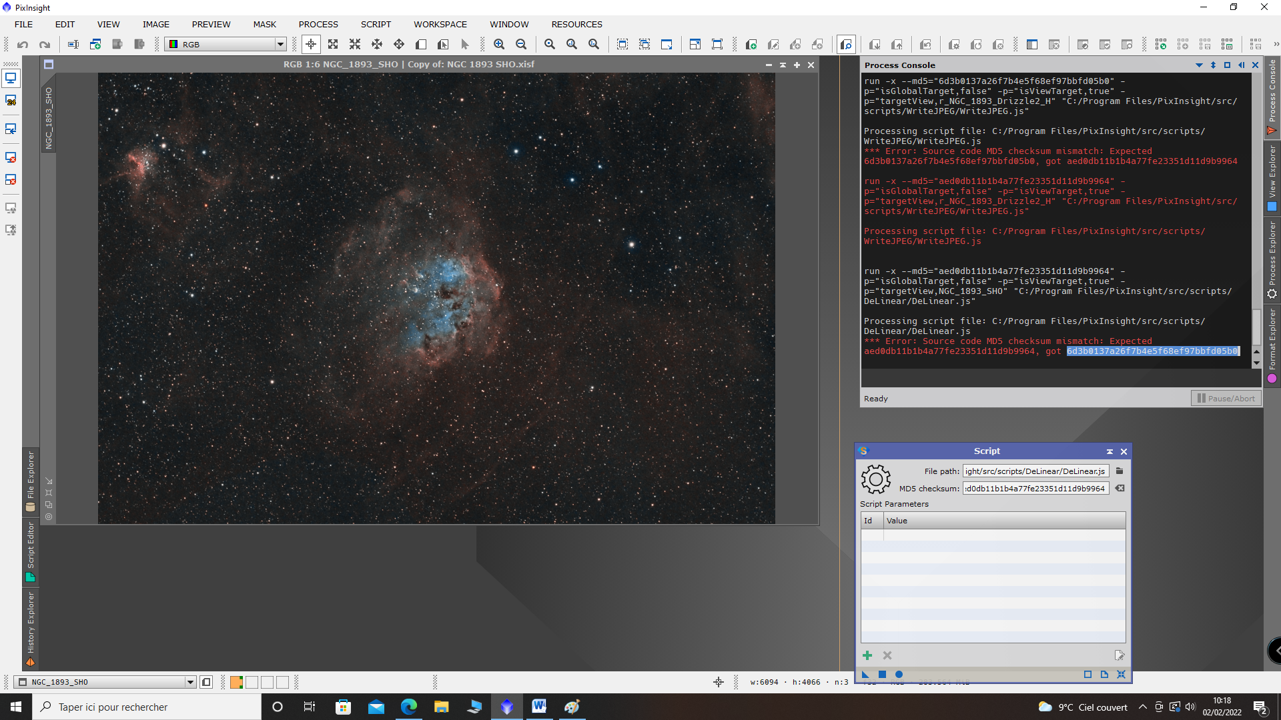The width and height of the screenshot is (1281, 720).
Task: Click the Pause/Abort button
Action: [1226, 398]
